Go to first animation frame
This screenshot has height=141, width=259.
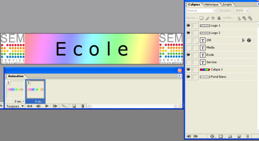point(29,106)
